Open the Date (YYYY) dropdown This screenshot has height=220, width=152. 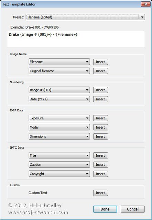point(59,99)
